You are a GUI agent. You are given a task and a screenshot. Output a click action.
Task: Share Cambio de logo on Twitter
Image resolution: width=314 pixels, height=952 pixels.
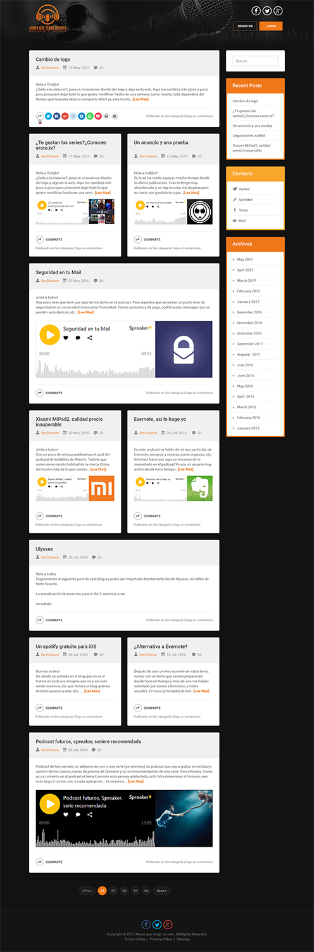(48, 116)
